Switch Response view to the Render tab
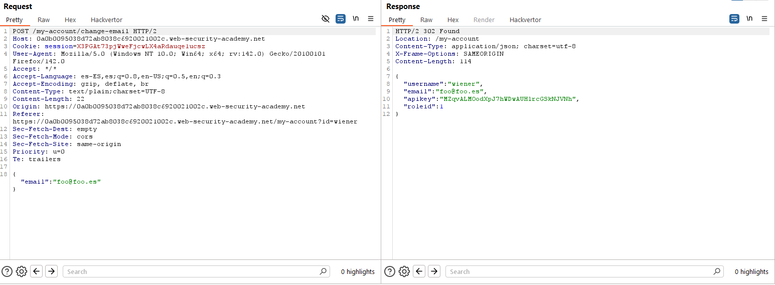Screen dimensions: 775x285 484,20
